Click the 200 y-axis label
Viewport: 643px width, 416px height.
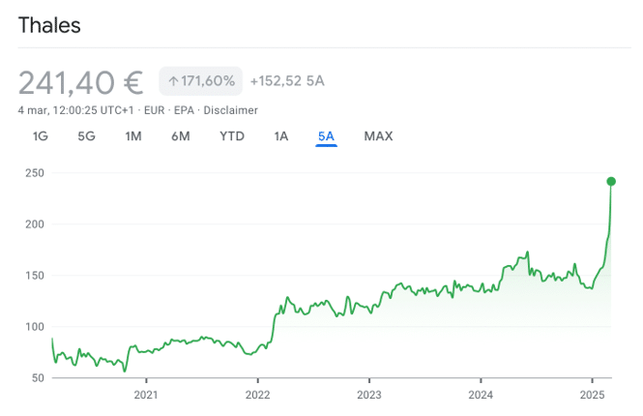pyautogui.click(x=35, y=224)
